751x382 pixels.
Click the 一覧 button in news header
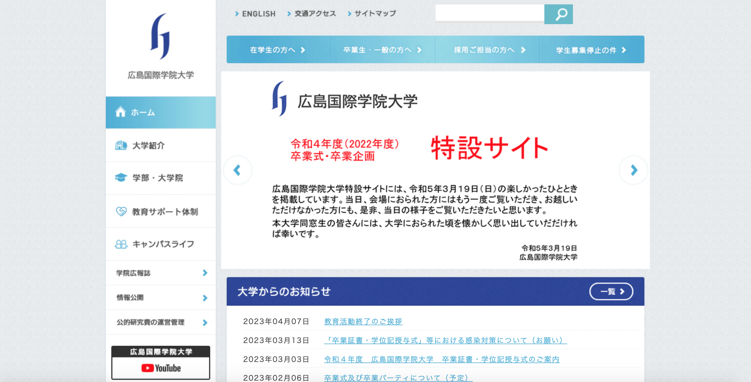(x=611, y=291)
